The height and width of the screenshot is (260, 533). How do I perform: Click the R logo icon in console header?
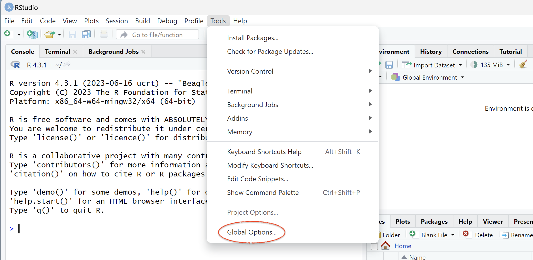click(x=16, y=65)
